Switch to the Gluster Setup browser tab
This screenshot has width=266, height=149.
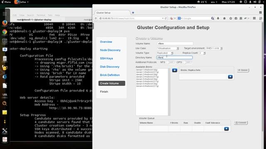(112, 13)
